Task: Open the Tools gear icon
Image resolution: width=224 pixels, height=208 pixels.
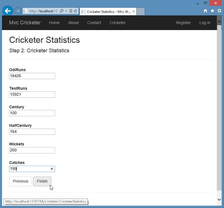Action: 219,11
